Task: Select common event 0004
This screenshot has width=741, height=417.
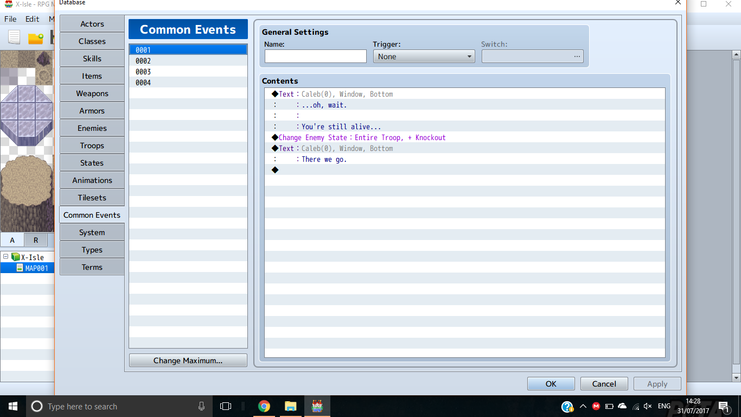Action: coord(188,83)
